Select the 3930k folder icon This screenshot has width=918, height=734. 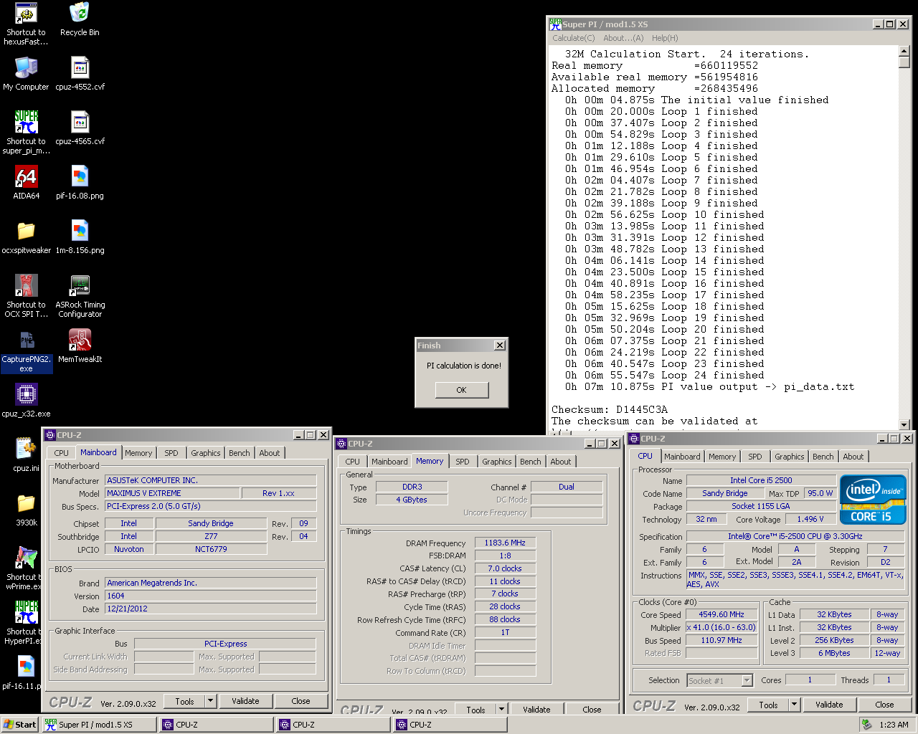[27, 503]
